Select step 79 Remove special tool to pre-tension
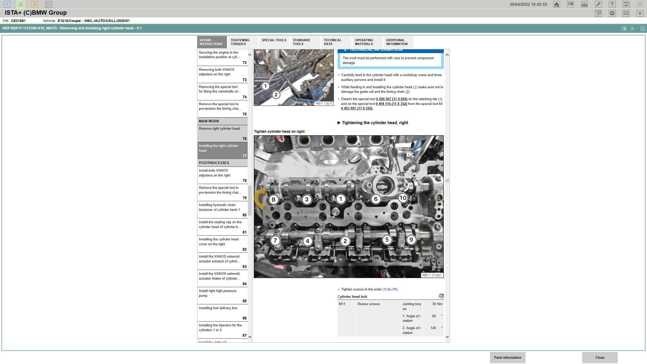 click(222, 193)
